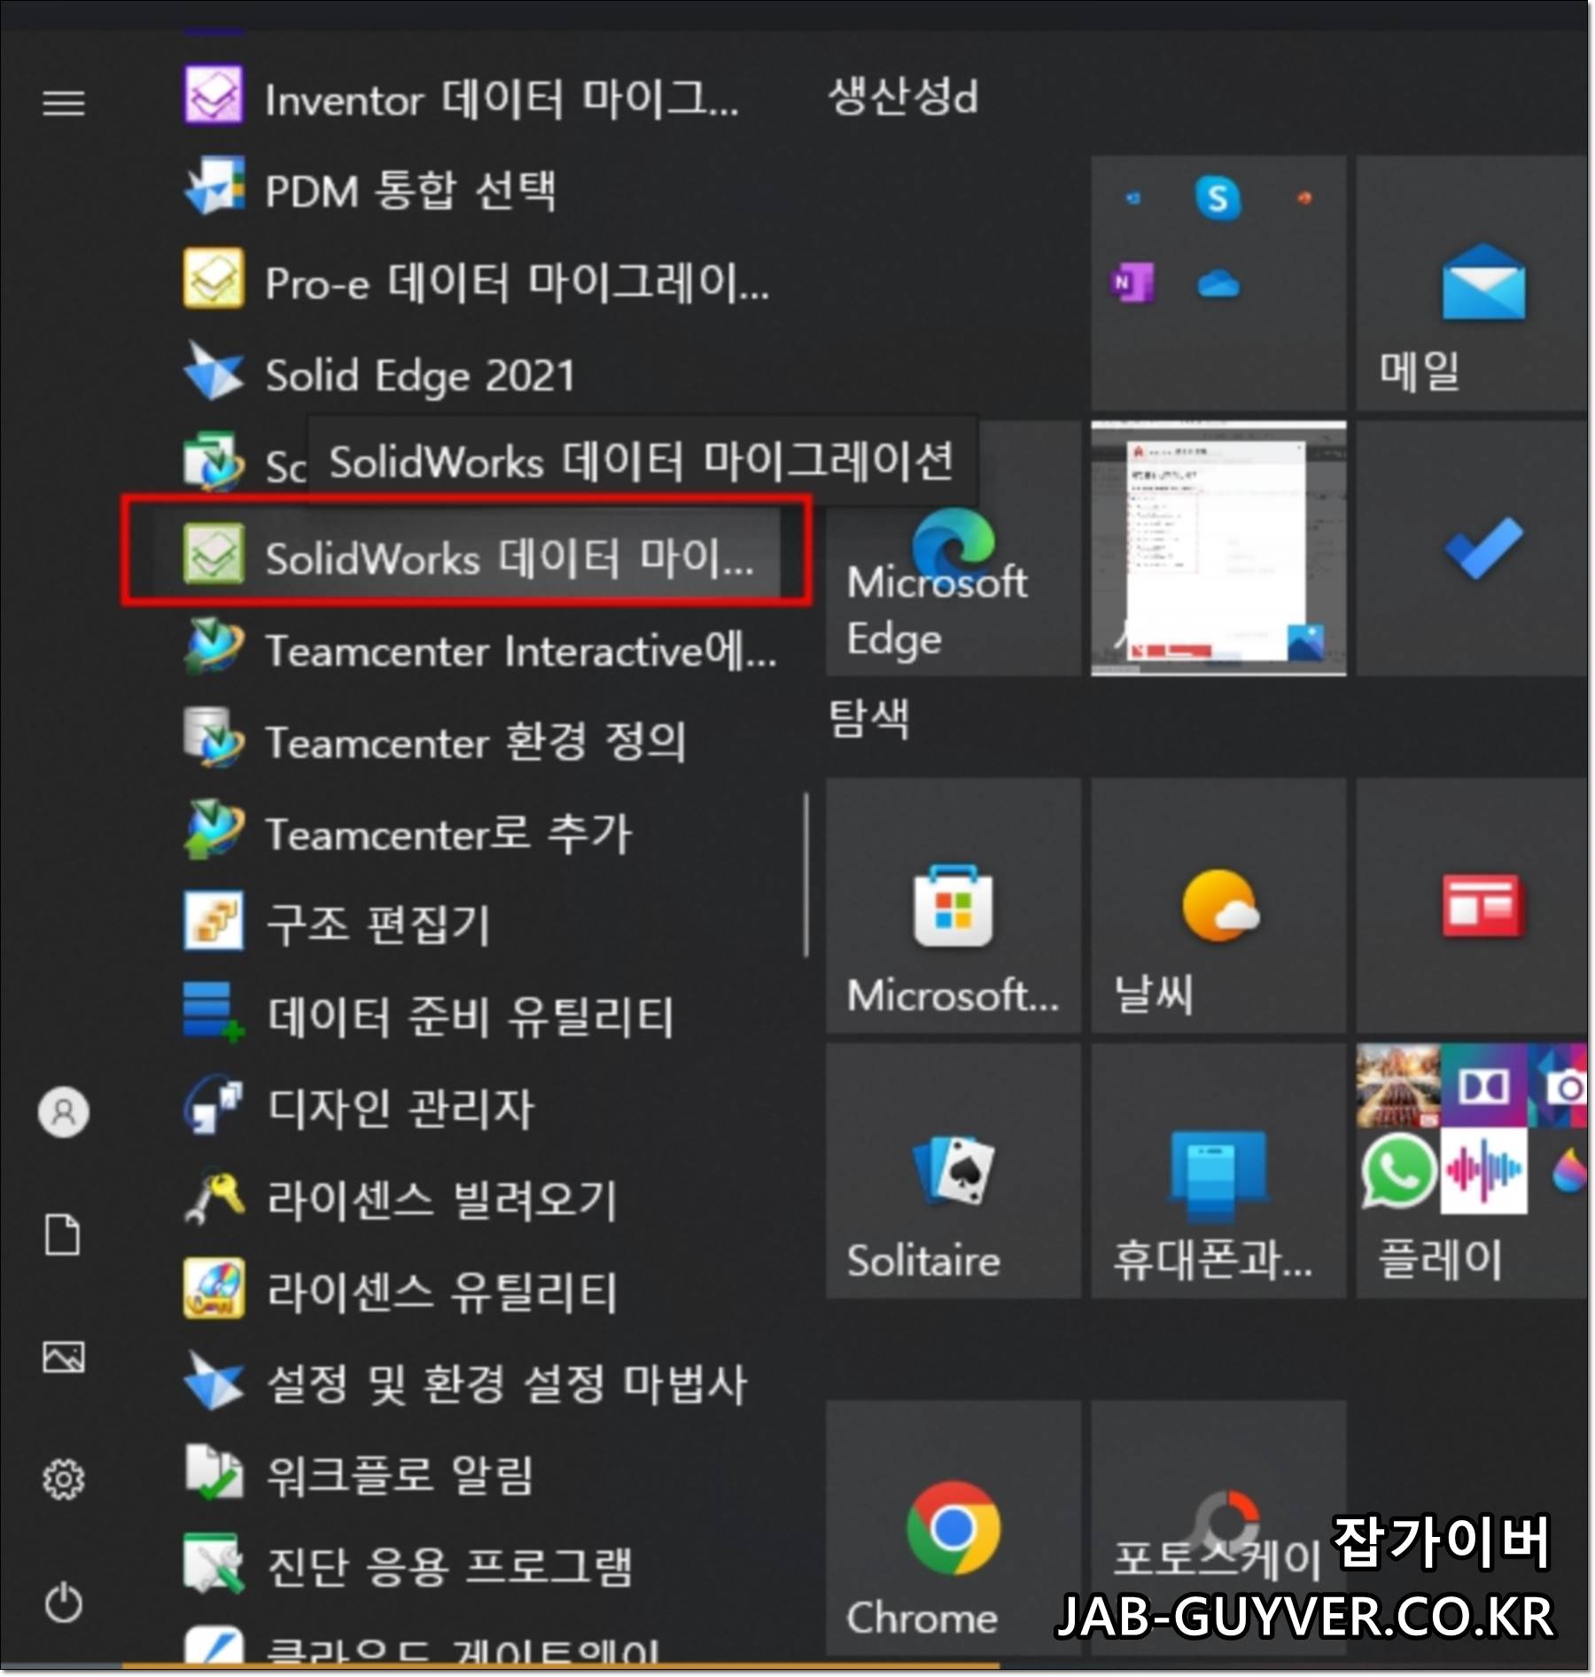This screenshot has height=1677, width=1595.
Task: Open the 플레이 tile folder
Action: tap(1472, 1172)
